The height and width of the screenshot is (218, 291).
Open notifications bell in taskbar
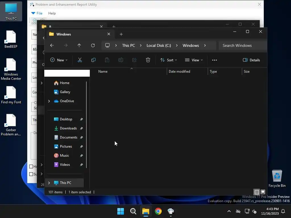pos(283,211)
